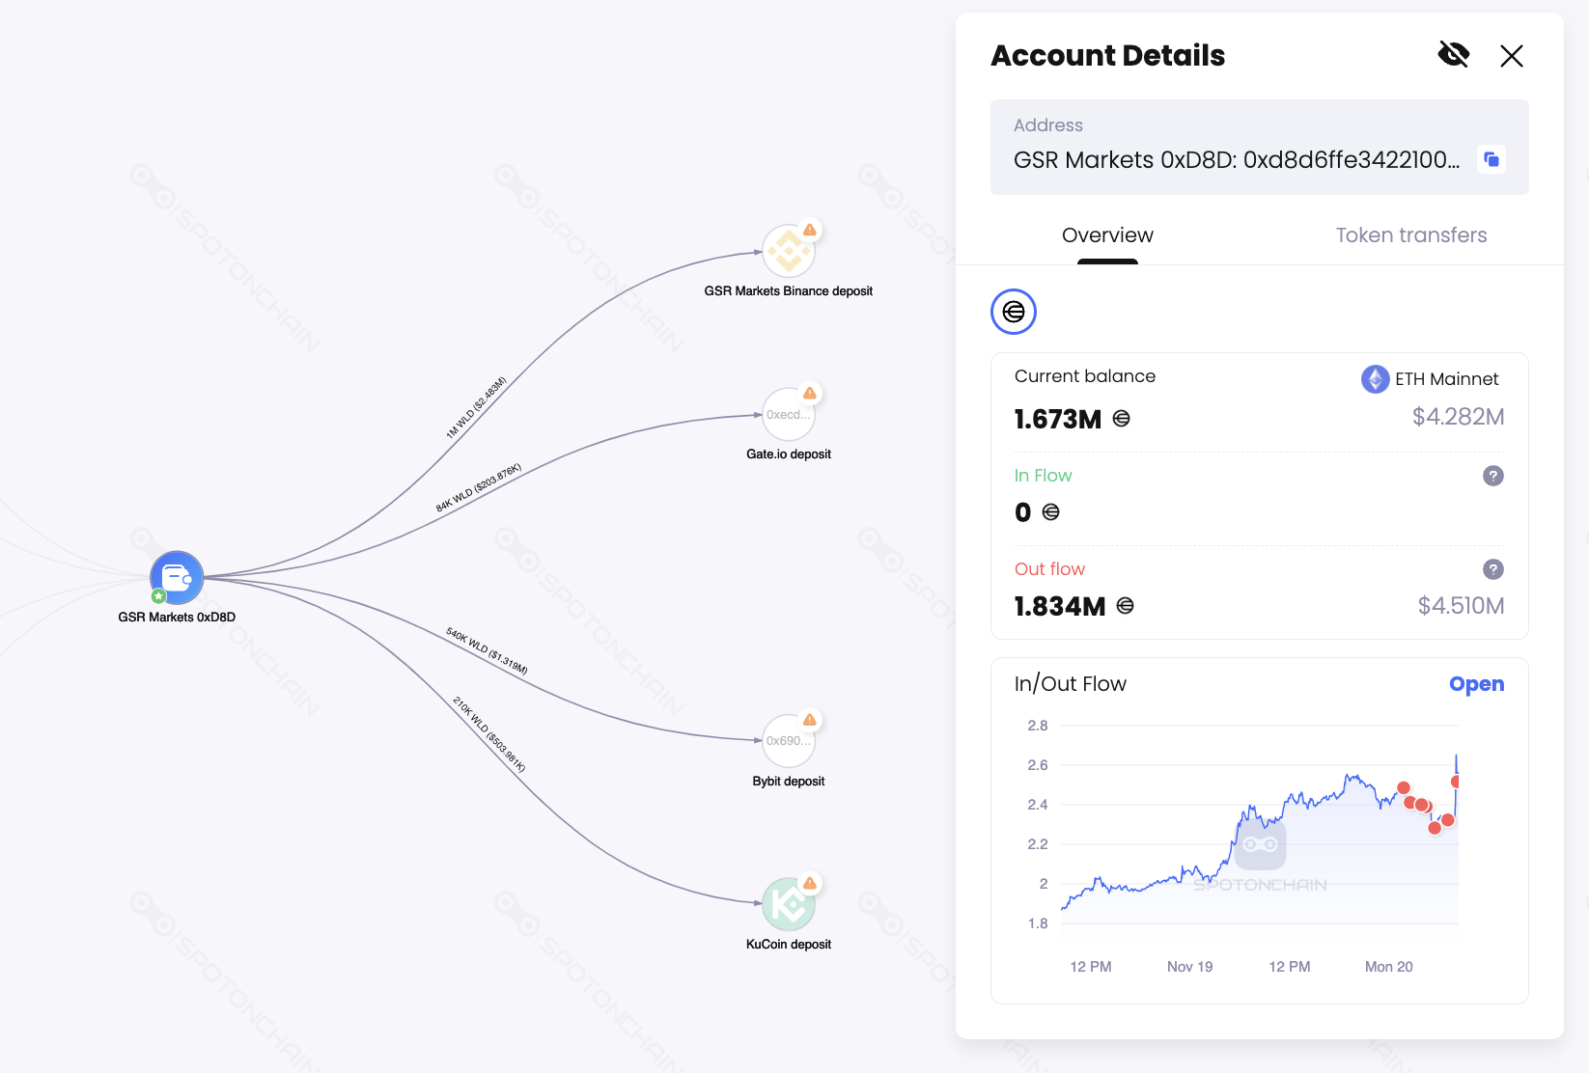The width and height of the screenshot is (1589, 1073).
Task: Select the KuCoin deposit node icon
Action: (x=787, y=904)
